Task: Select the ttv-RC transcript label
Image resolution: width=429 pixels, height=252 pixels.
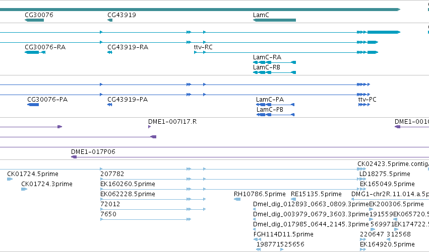Action: tap(203, 47)
